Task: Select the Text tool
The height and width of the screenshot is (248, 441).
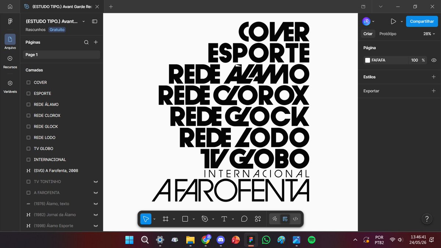Action: point(224,219)
